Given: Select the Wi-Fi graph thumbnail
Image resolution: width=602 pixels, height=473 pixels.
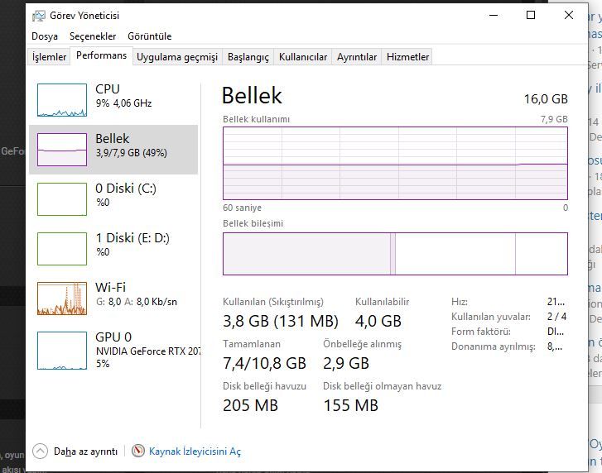Looking at the screenshot, I should [61, 299].
